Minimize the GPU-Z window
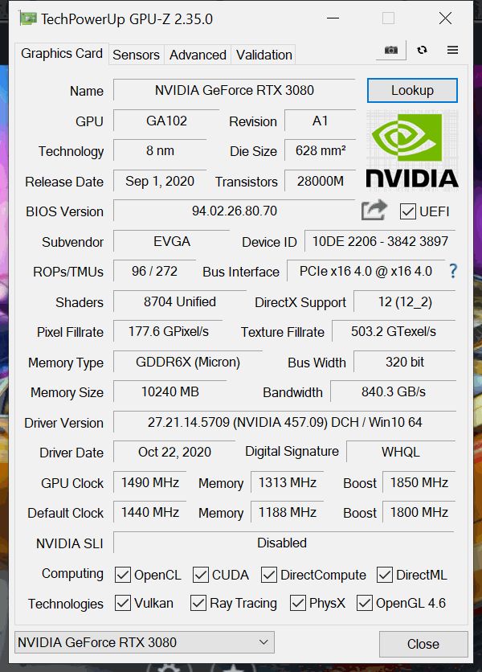 point(333,18)
